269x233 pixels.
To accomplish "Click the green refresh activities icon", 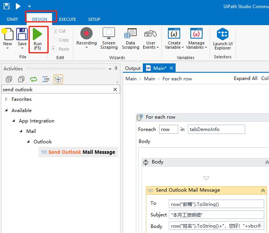I will [x=34, y=79].
